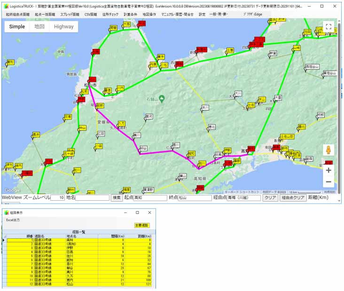
Task: Click the white 大豊 map marker
Action: (x=278, y=98)
